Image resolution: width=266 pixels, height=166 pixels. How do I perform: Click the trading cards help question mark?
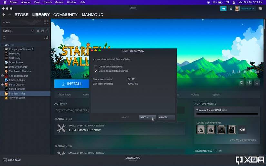pyautogui.click(x=220, y=151)
